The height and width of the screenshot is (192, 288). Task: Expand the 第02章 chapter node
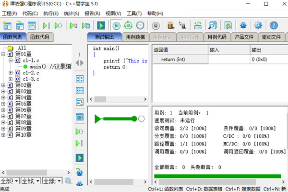[x=3, y=85]
